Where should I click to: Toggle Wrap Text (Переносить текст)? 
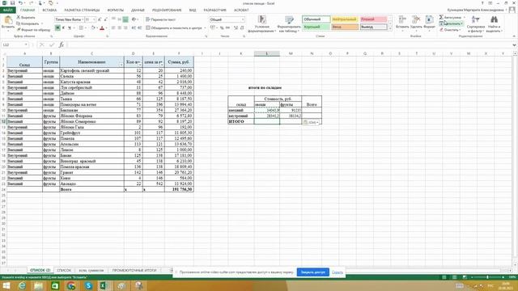(x=160, y=19)
